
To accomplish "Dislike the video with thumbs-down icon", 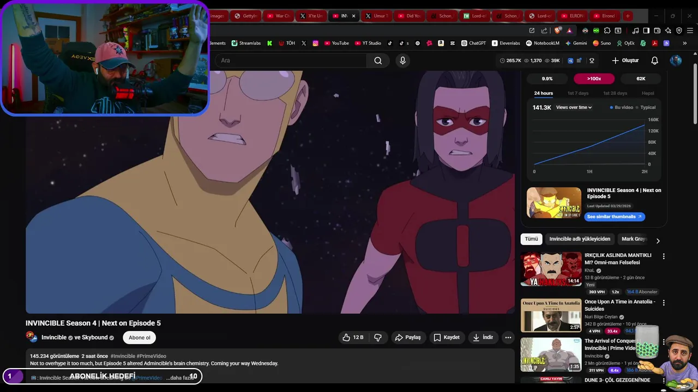I will pos(378,338).
